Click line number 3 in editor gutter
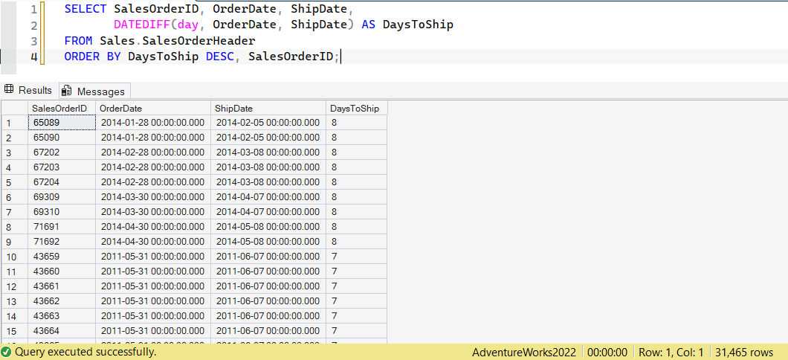Viewport: 788px width, 360px height. [33, 41]
